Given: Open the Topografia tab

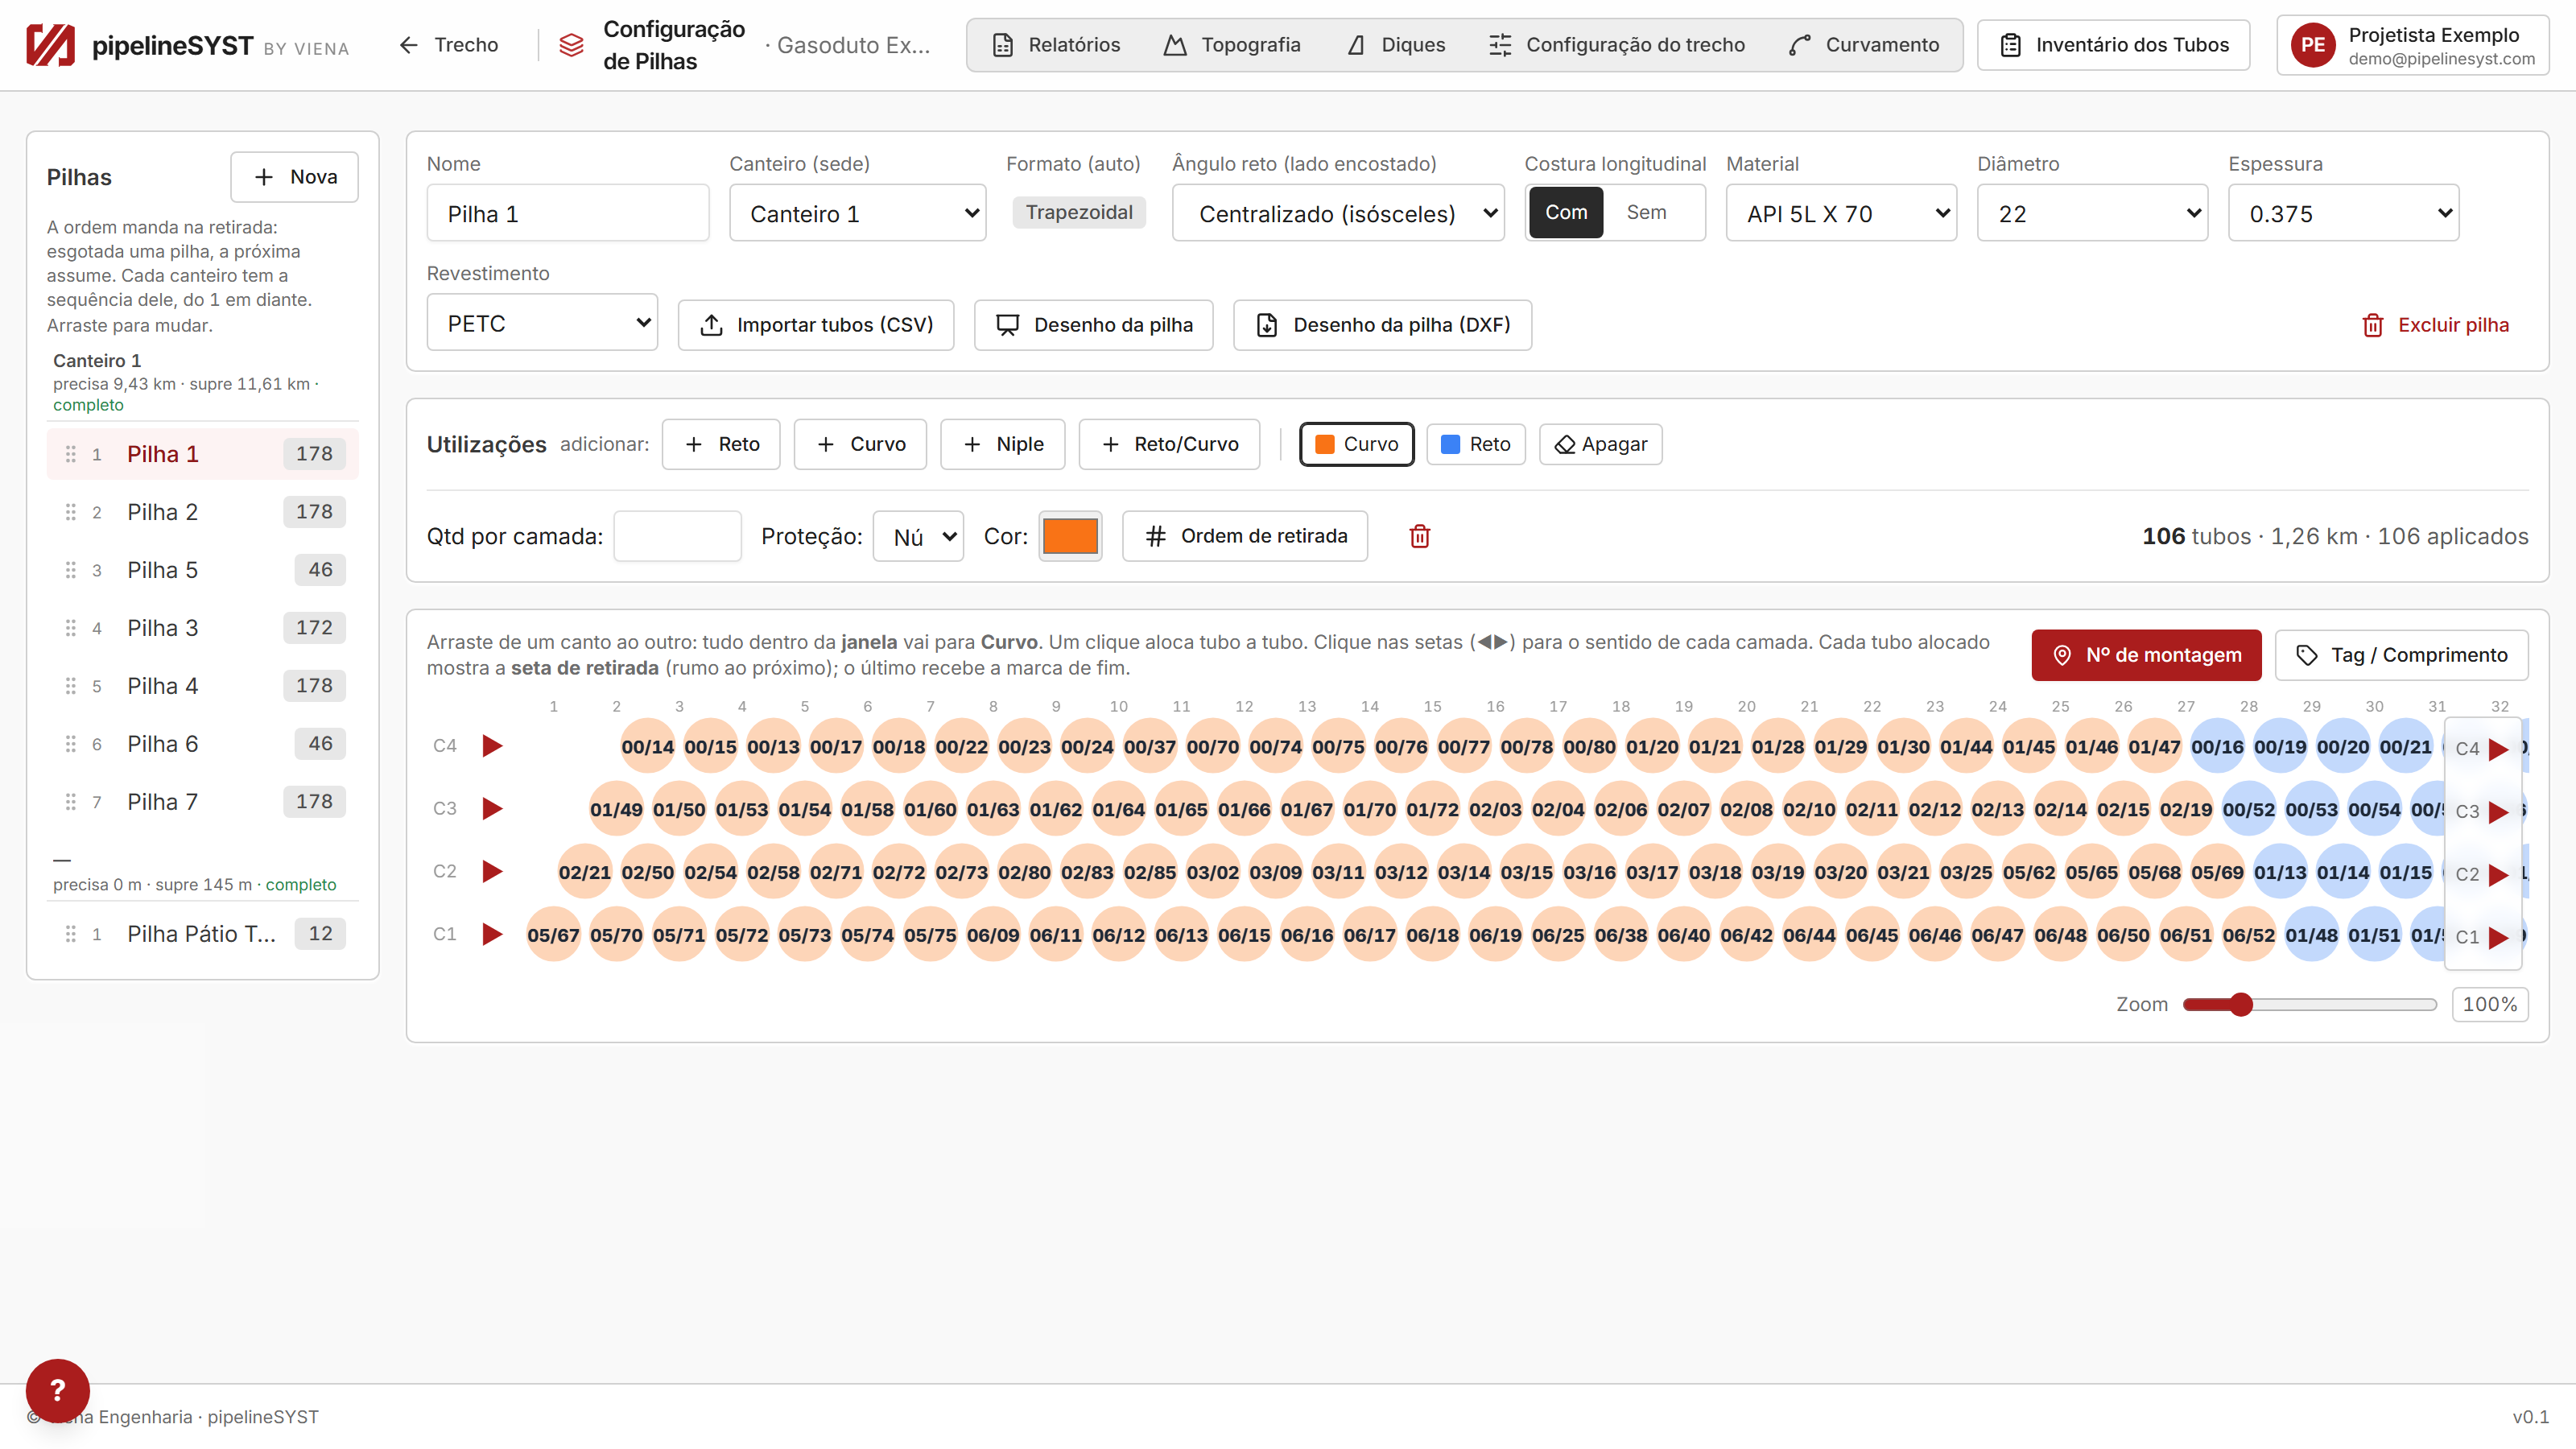Looking at the screenshot, I should click(1232, 45).
